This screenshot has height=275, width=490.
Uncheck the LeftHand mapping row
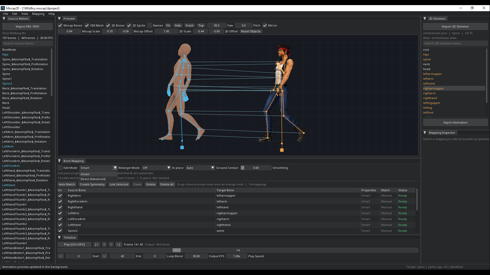(x=60, y=225)
